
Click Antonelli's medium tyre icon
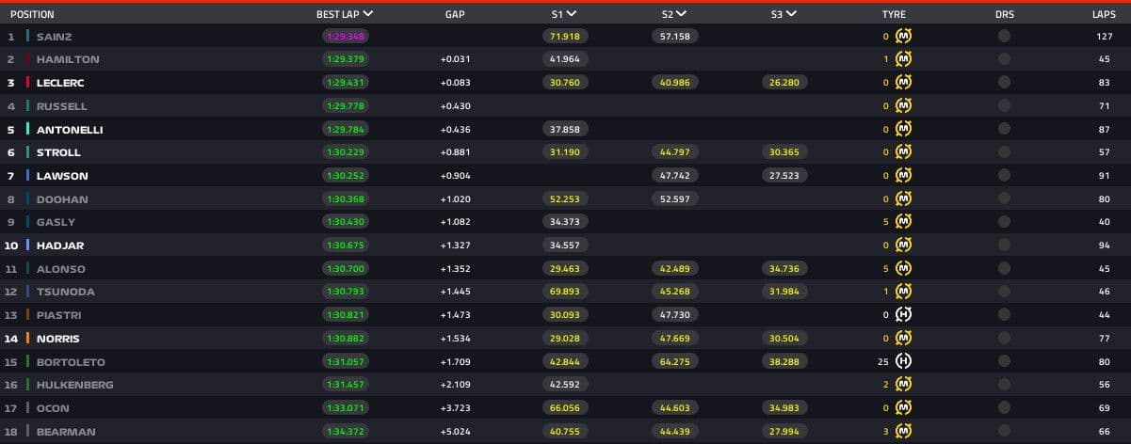(x=903, y=129)
